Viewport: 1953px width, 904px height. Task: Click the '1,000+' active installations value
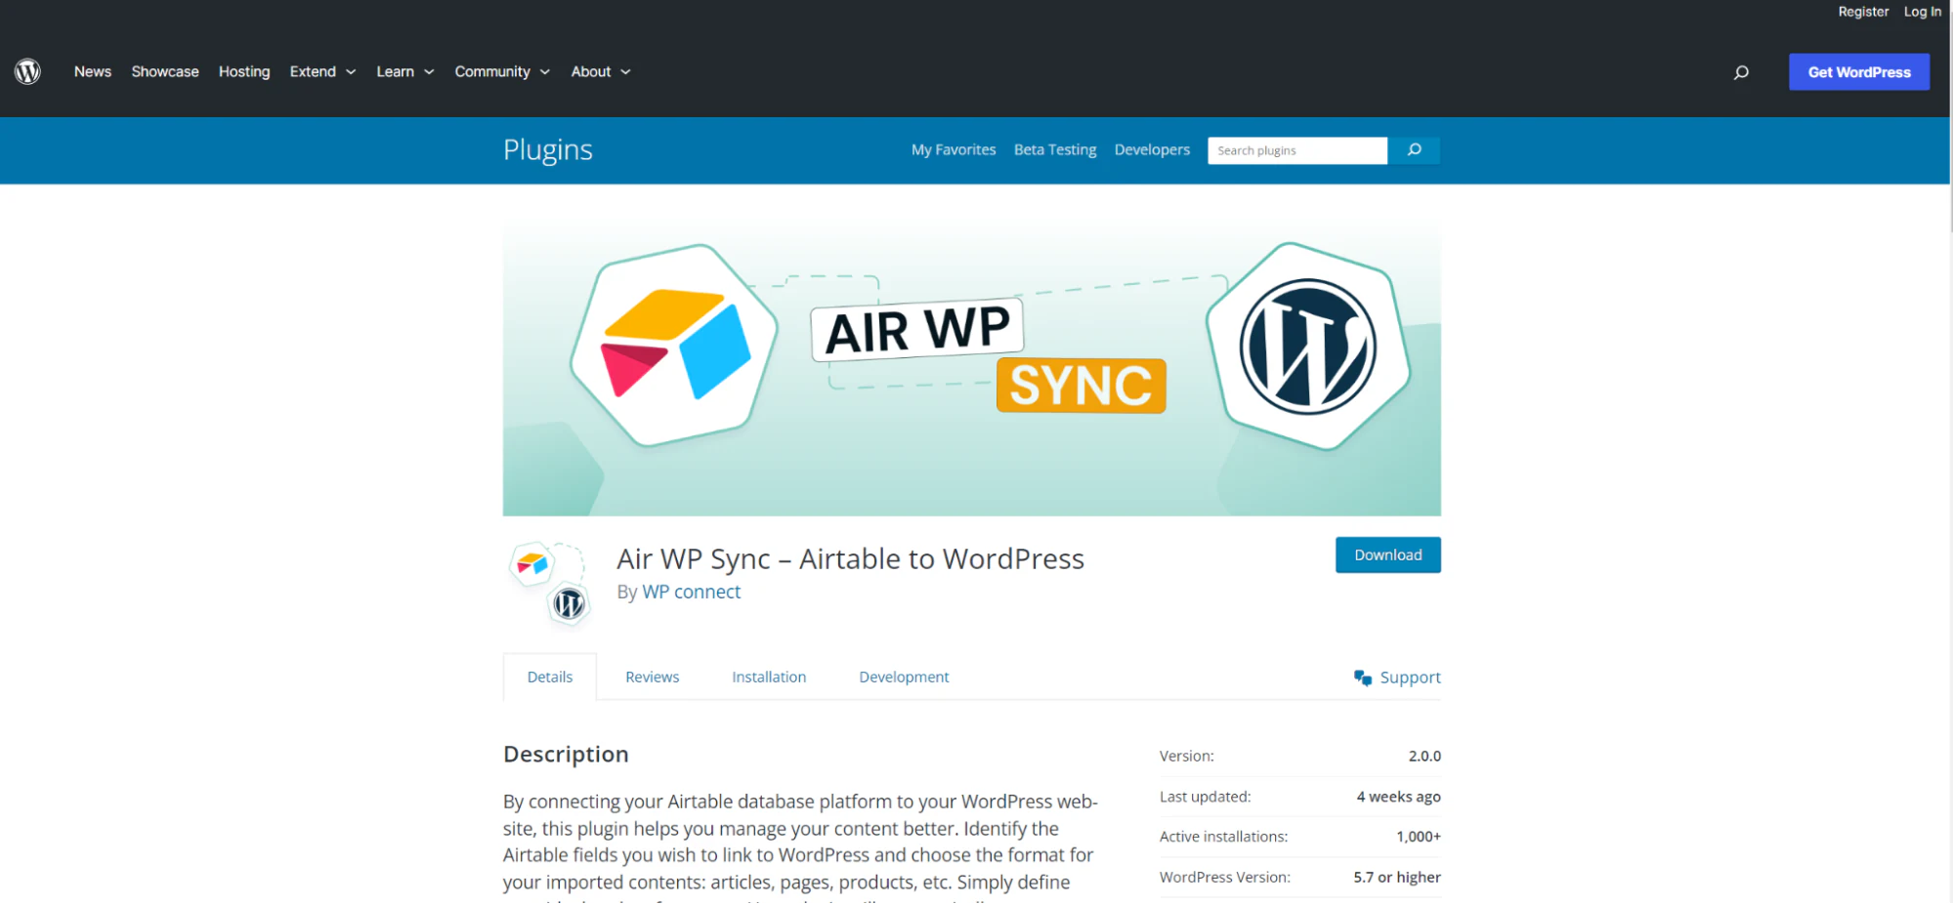pos(1419,837)
